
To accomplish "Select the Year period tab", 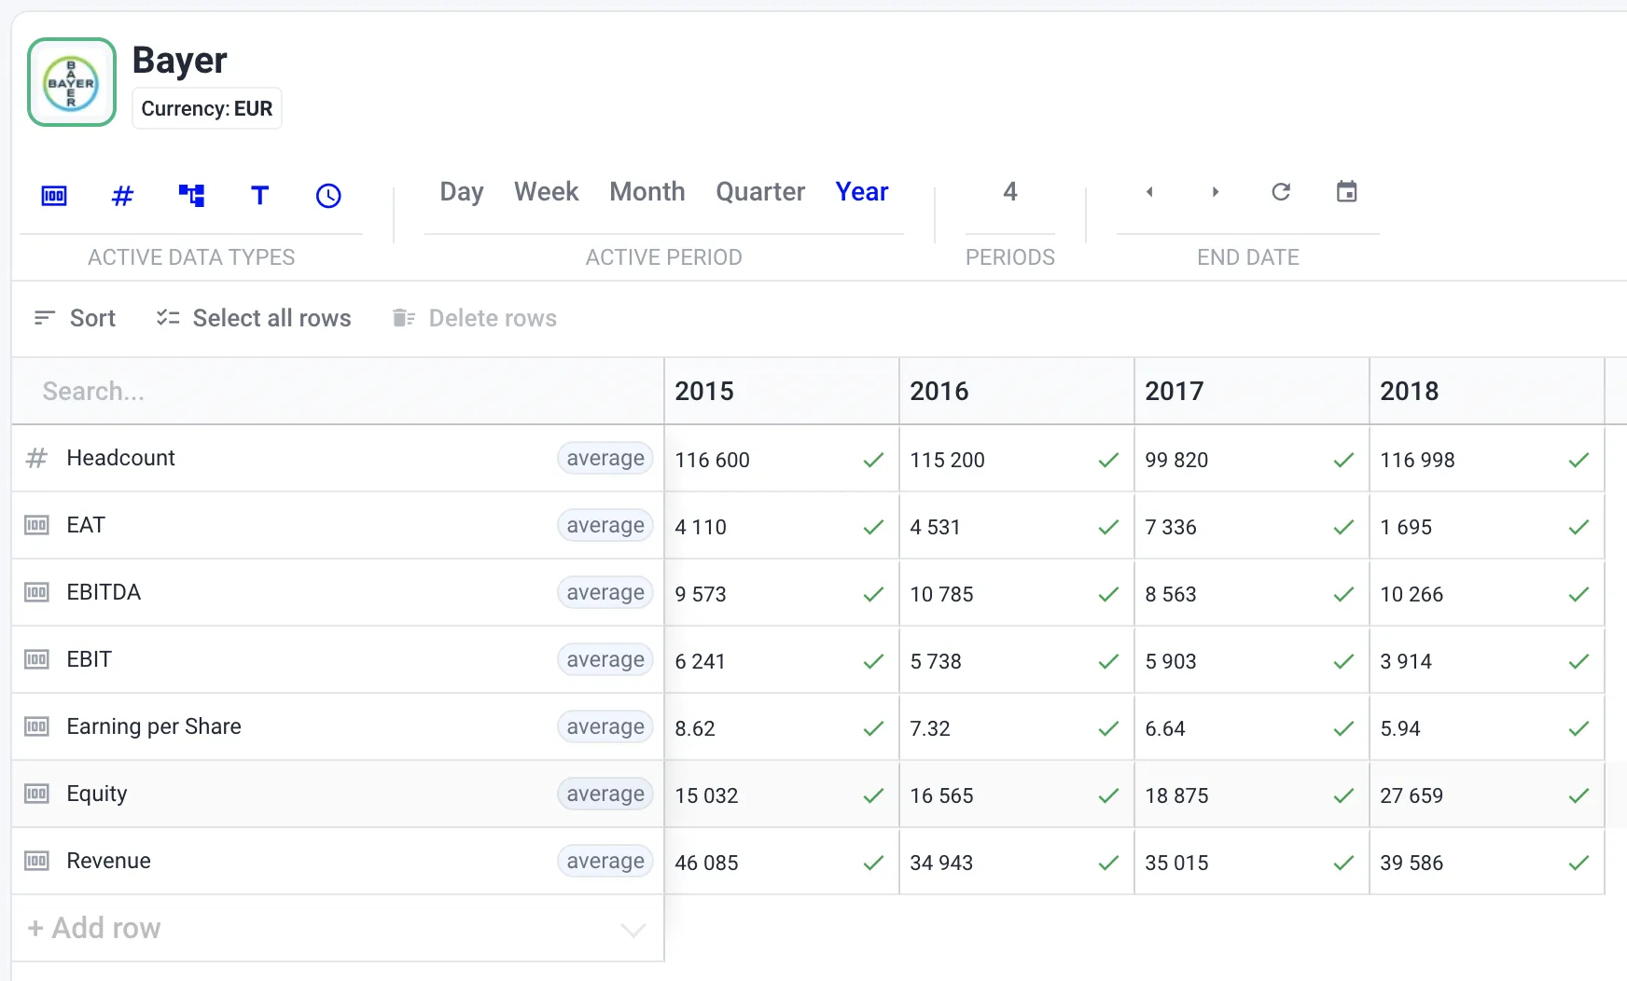I will click(x=862, y=191).
